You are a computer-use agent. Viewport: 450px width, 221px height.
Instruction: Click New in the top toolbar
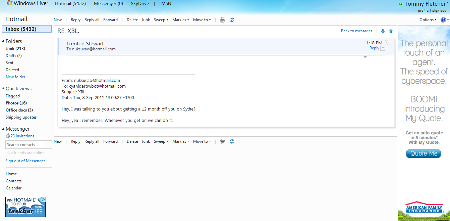tap(58, 20)
